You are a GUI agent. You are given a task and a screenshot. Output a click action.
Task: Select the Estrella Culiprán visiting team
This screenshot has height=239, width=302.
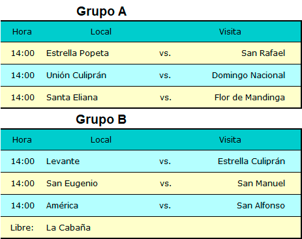click(251, 162)
